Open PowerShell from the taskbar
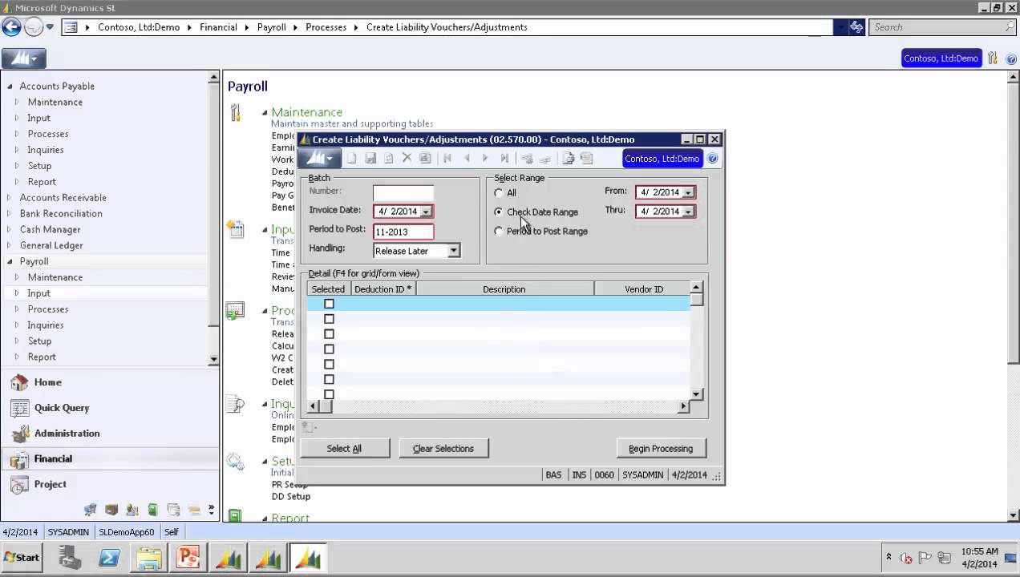Image resolution: width=1020 pixels, height=577 pixels. [x=109, y=558]
